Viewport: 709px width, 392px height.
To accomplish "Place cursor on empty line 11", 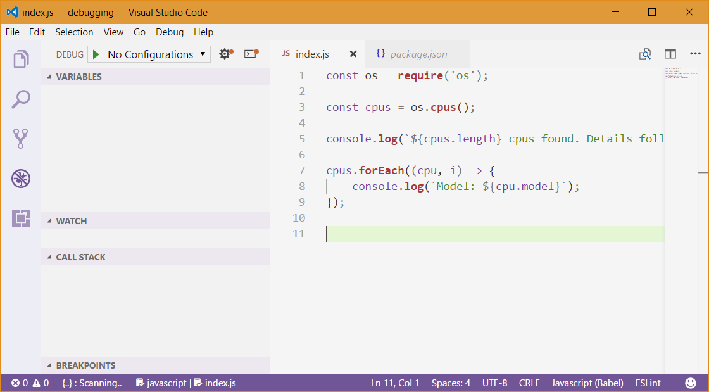I will pyautogui.click(x=495, y=234).
